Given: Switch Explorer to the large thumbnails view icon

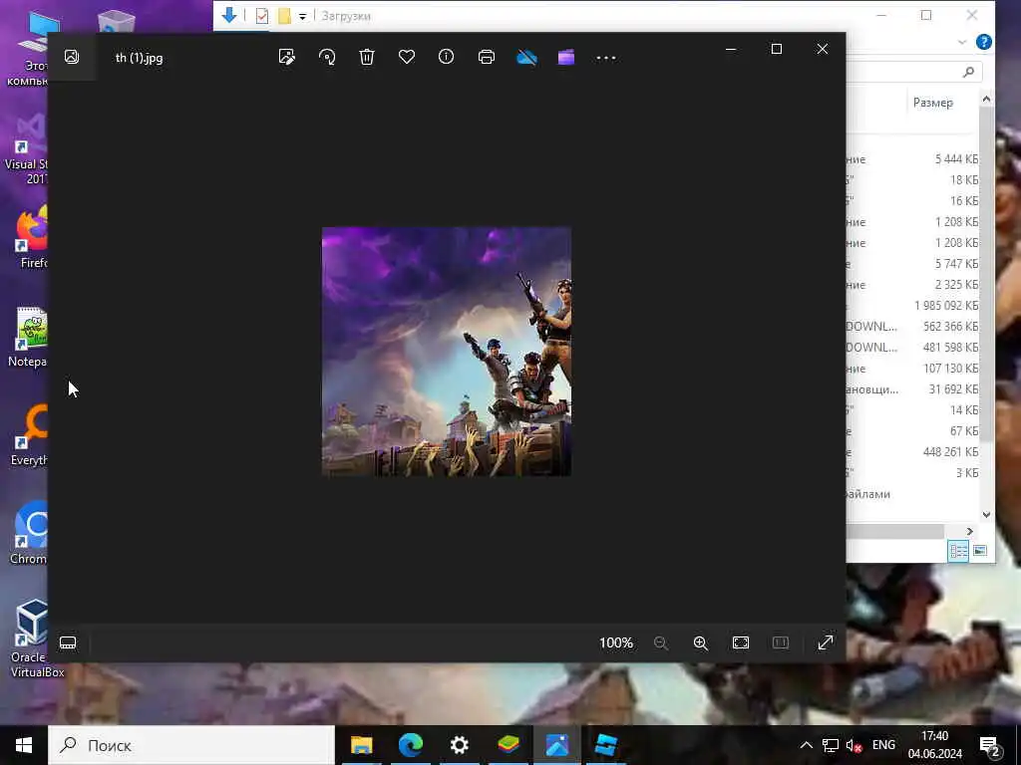Looking at the screenshot, I should pos(980,551).
